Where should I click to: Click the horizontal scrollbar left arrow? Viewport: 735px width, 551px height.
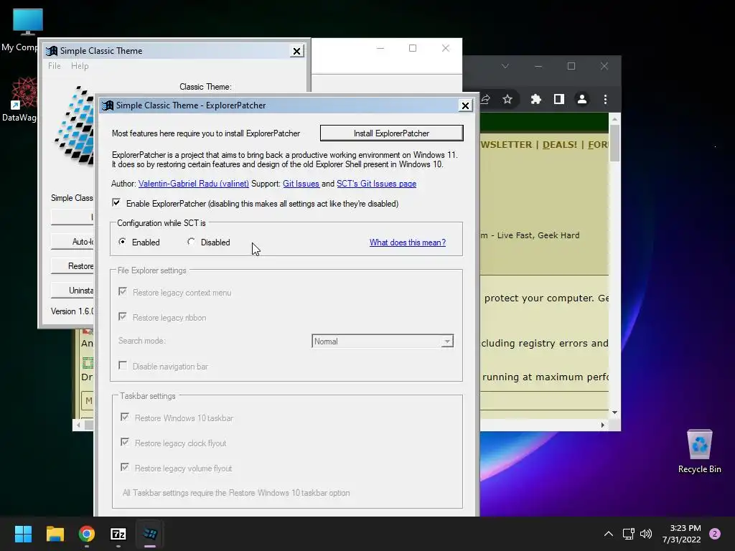[78, 425]
